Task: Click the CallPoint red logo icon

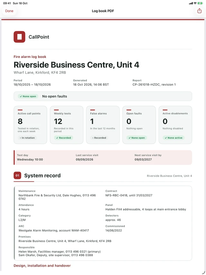Action: (19, 37)
